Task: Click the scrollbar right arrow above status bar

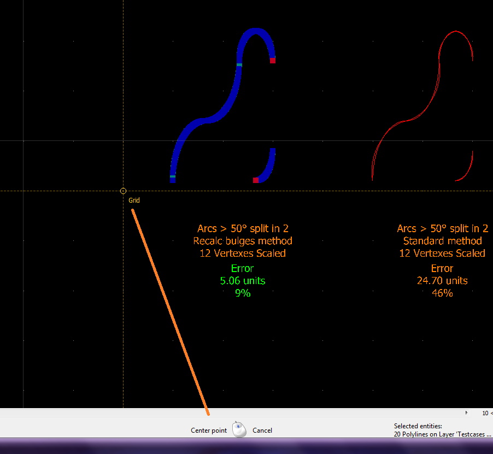Action: coord(466,413)
